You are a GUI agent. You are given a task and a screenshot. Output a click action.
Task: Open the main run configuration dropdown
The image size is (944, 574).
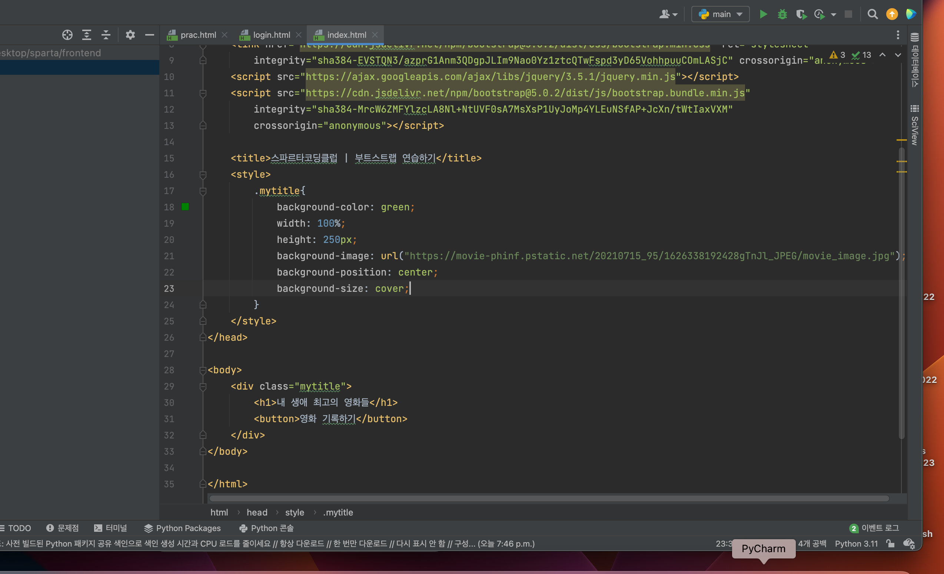(720, 14)
